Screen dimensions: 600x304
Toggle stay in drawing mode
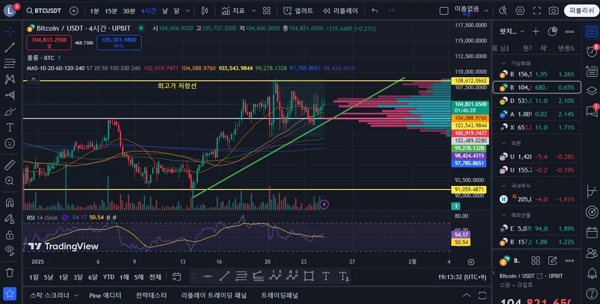[10, 219]
